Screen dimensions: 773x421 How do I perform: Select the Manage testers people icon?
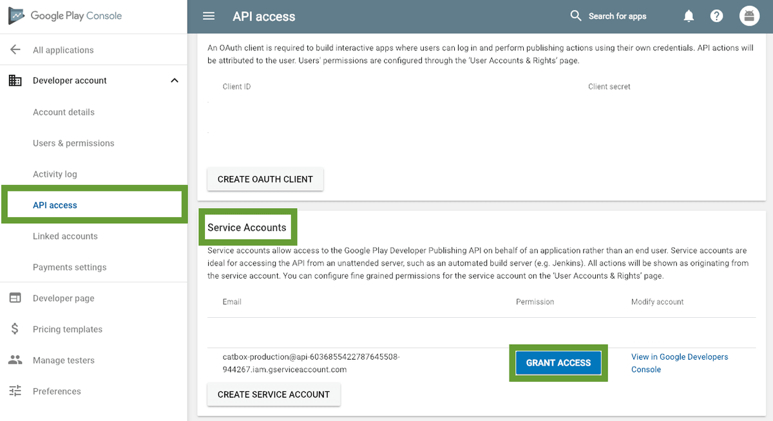point(15,360)
